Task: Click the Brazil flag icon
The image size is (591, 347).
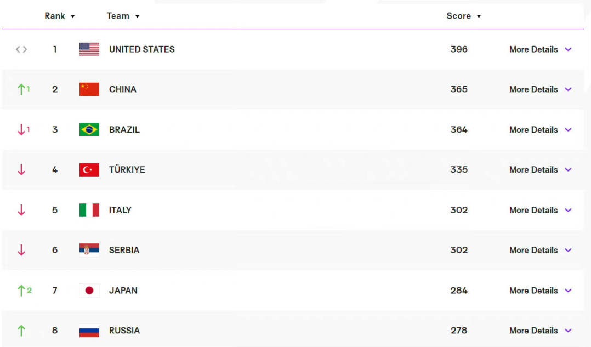Action: (x=89, y=129)
